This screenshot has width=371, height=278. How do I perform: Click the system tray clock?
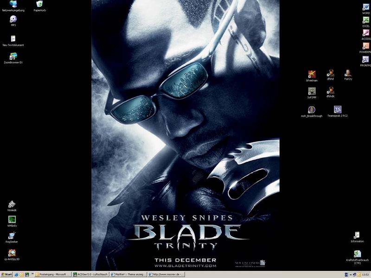click(x=365, y=275)
